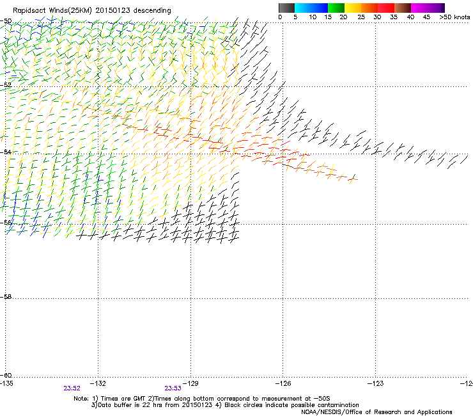
Task: Click the '-123' longitude label
Action: coord(376,383)
